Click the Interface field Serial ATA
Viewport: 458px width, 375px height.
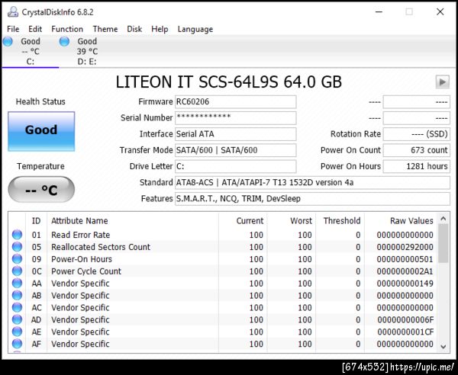(235, 134)
